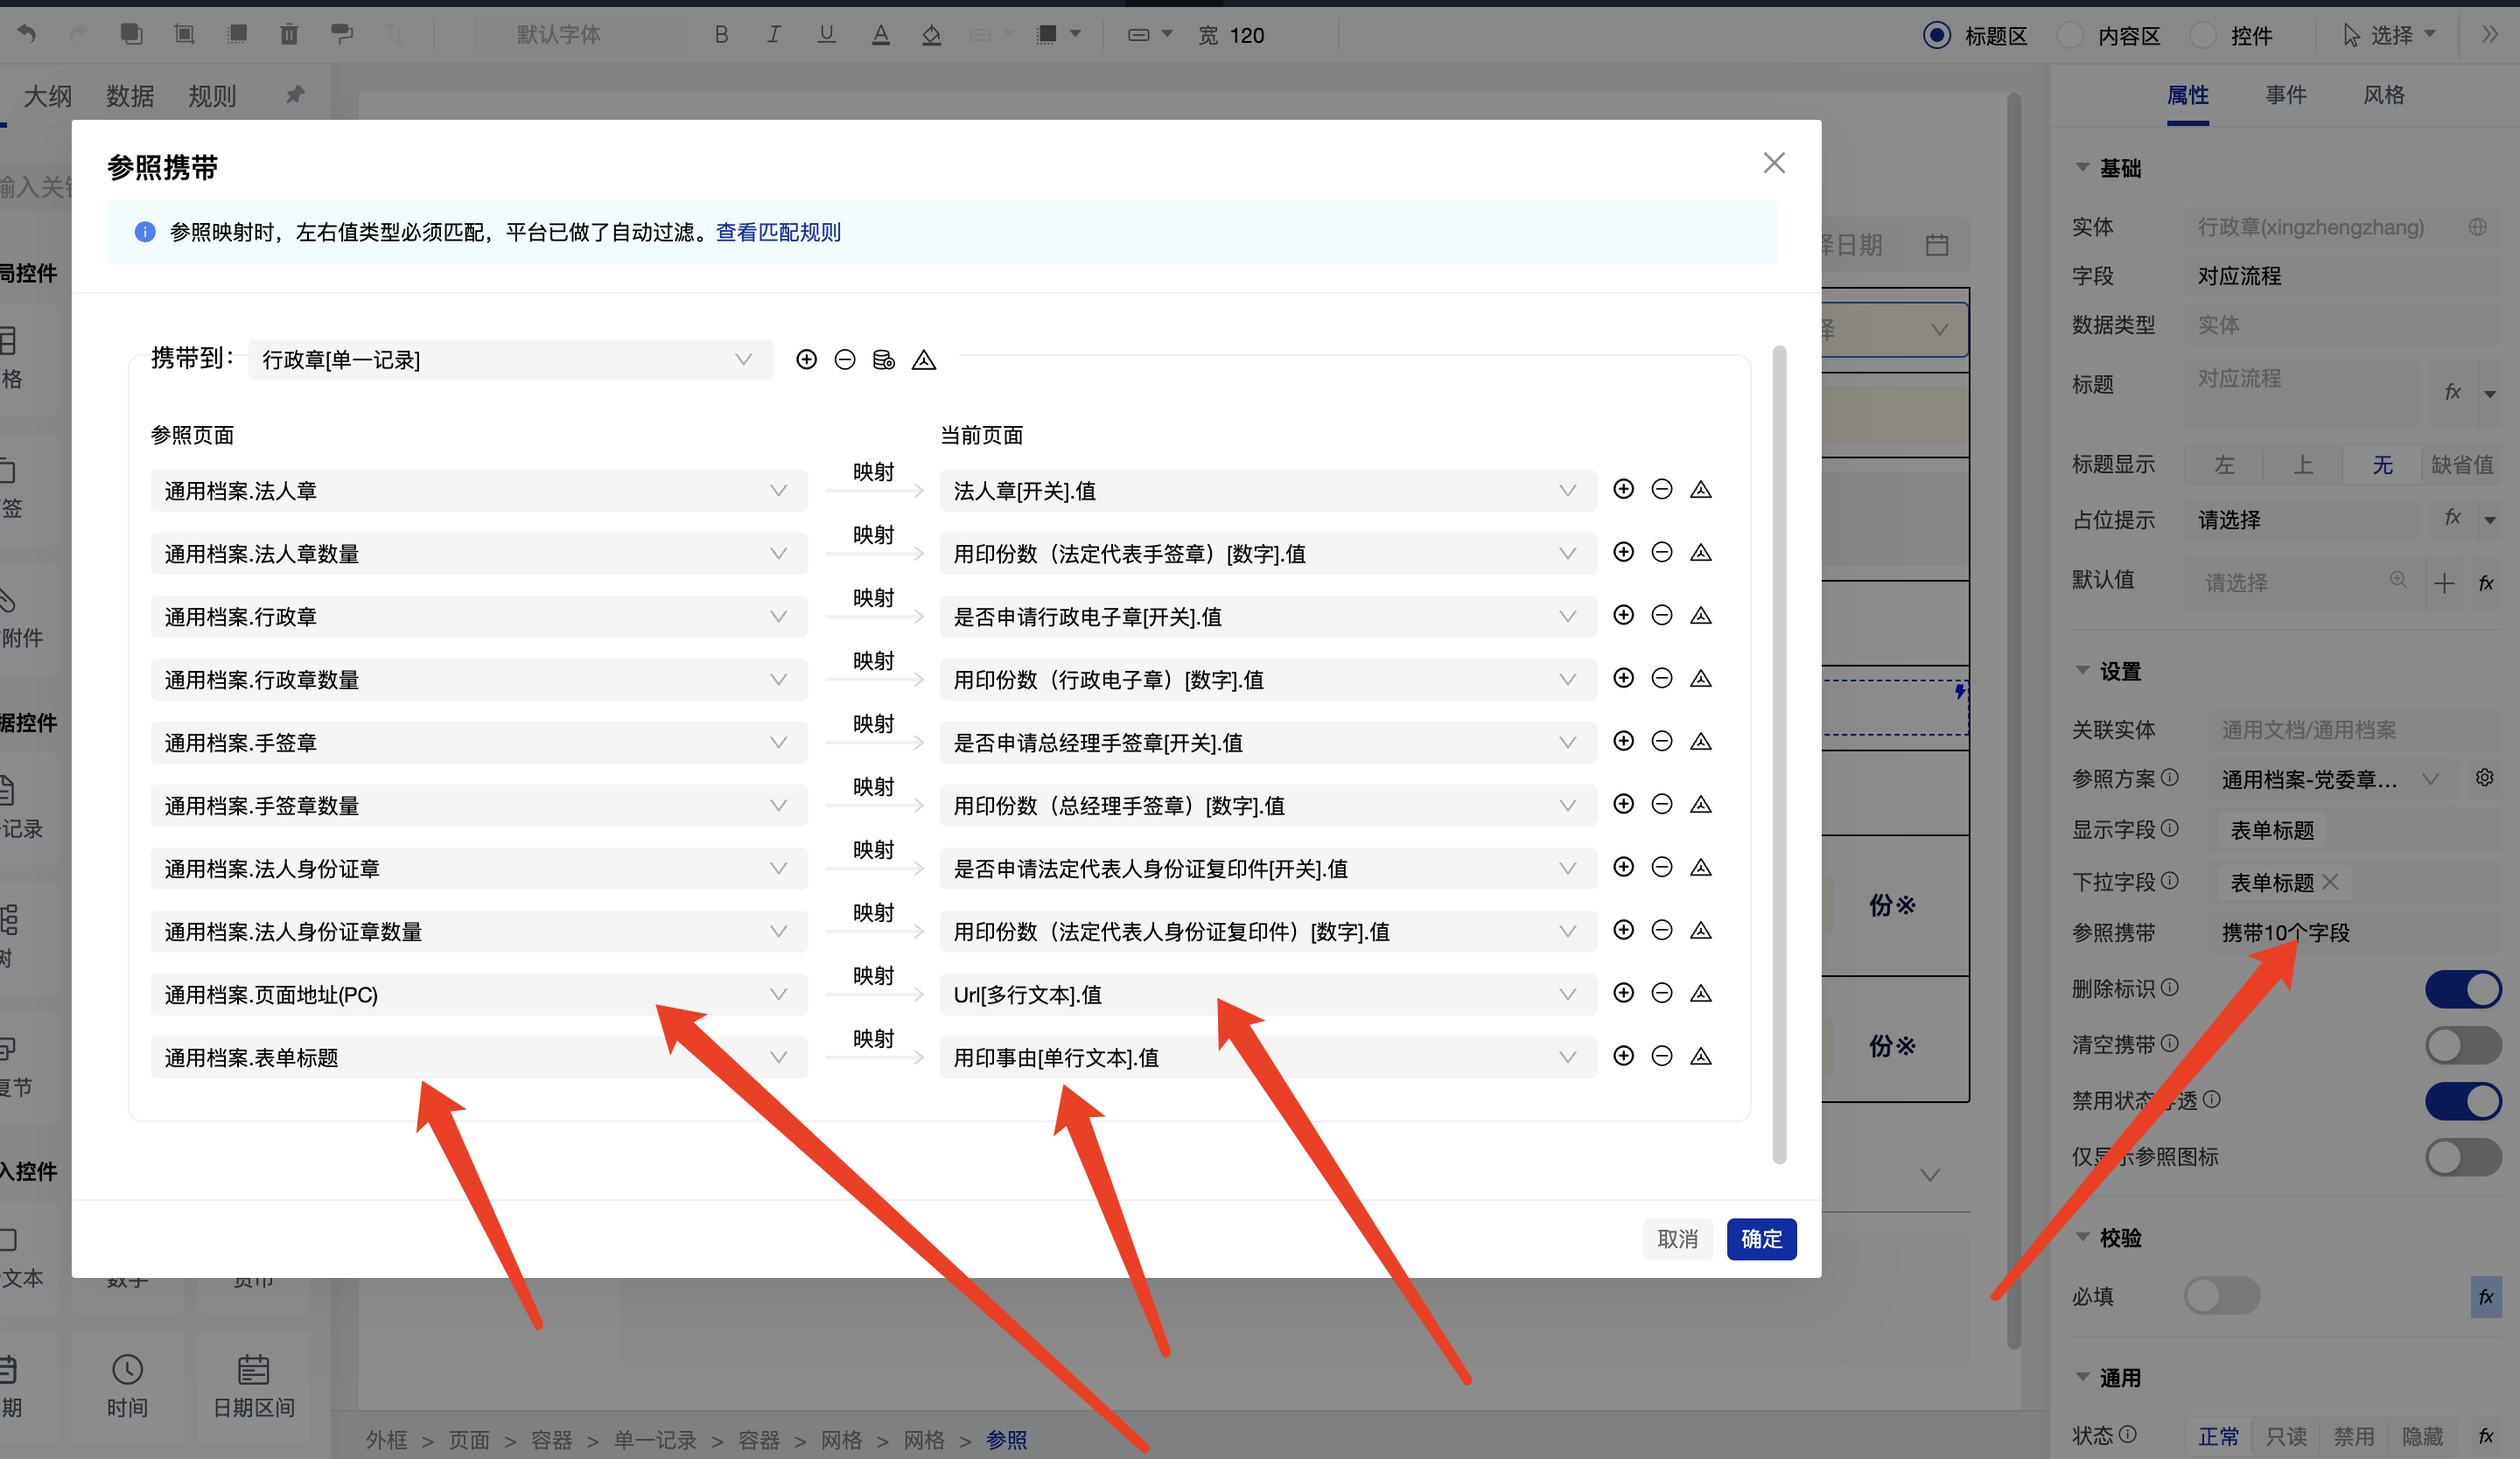Open the 查看匹配规则 link
The height and width of the screenshot is (1459, 2520).
tap(778, 233)
